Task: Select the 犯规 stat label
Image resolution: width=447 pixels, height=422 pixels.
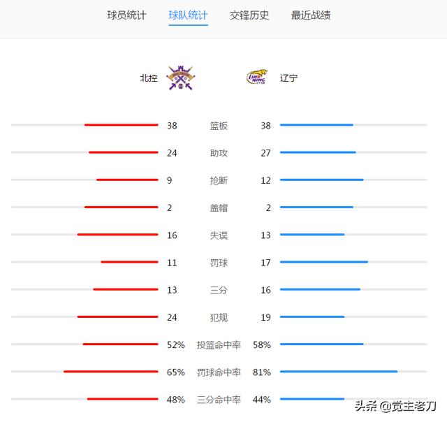Action: 219,317
